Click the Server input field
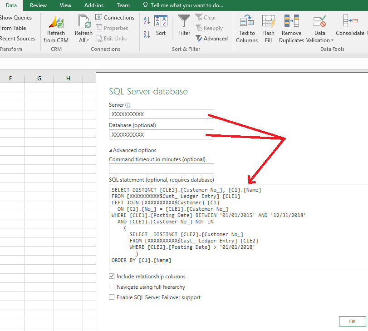The height and width of the screenshot is (331, 368). coord(162,114)
